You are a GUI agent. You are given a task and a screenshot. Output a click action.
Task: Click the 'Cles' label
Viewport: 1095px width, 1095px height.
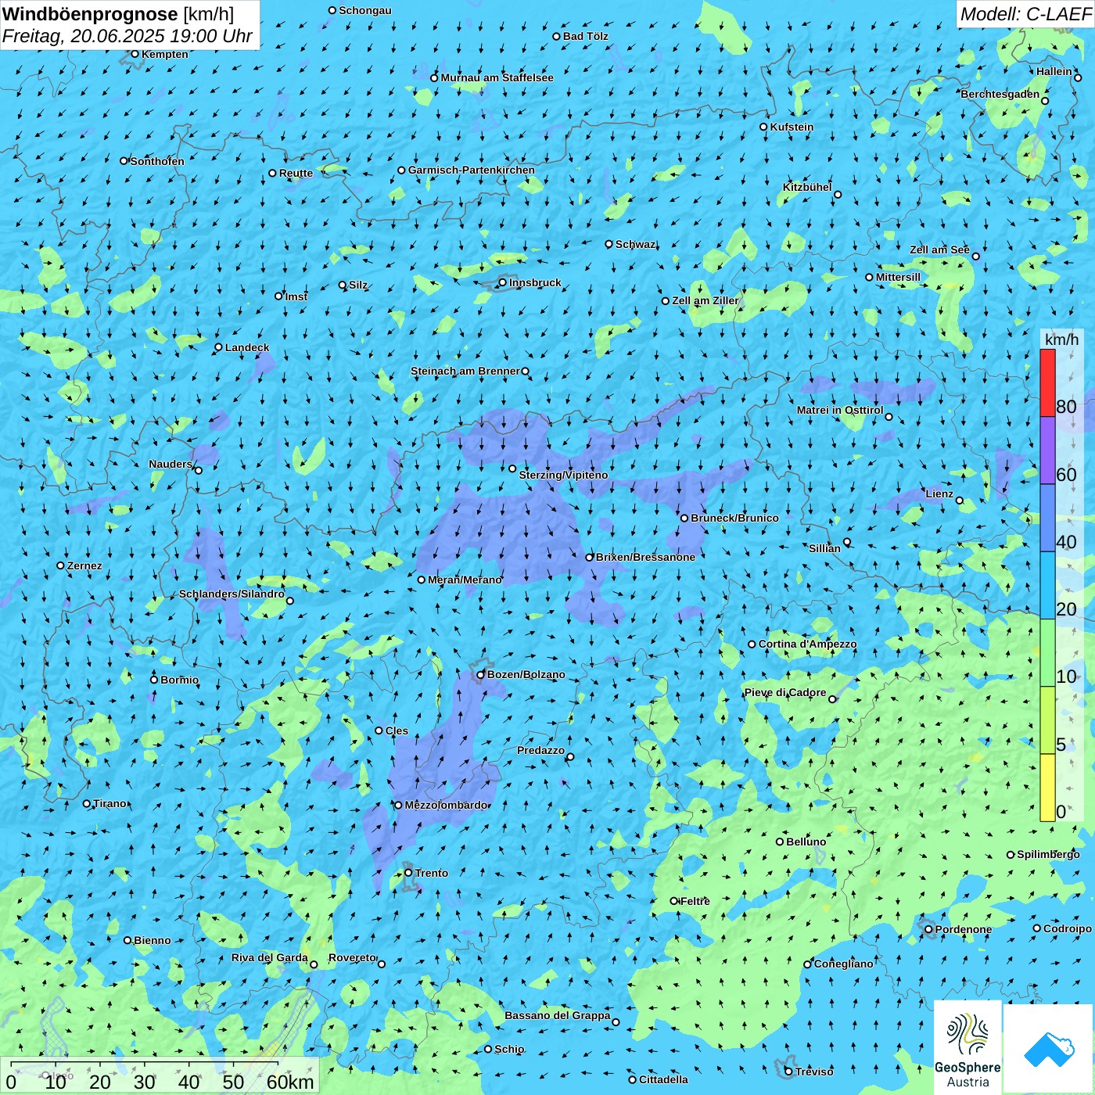(x=397, y=731)
